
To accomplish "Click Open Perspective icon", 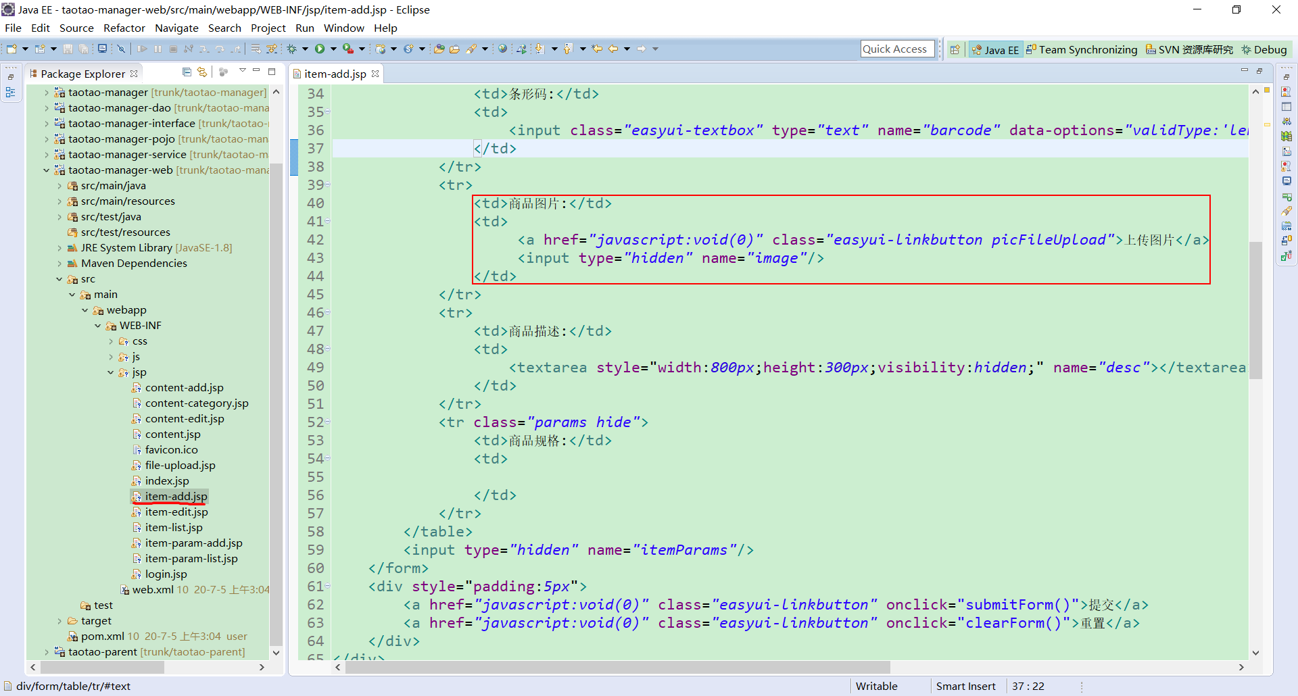I will (955, 49).
